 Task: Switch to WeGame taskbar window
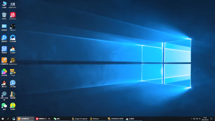pos(98,119)
